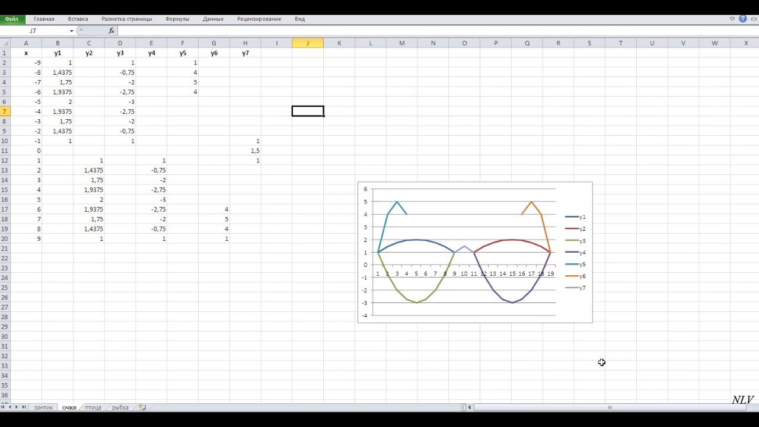This screenshot has height=427, width=759.
Task: Open the Файл menu tab
Action: point(12,19)
